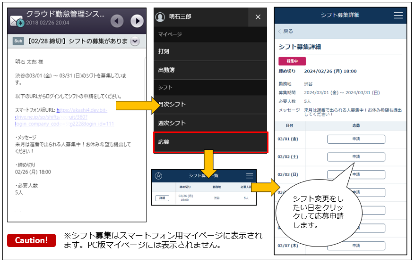Click email sender title クラウド勤怠管理シス...
This screenshot has height=263, width=415.
coord(65,14)
